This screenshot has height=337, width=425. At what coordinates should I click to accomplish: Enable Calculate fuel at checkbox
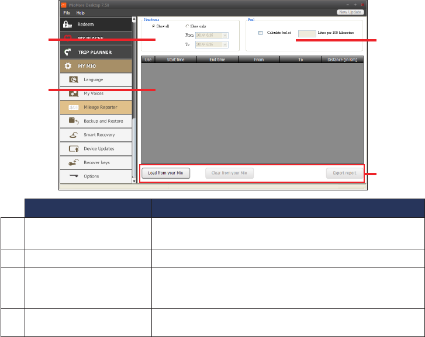pyautogui.click(x=261, y=33)
